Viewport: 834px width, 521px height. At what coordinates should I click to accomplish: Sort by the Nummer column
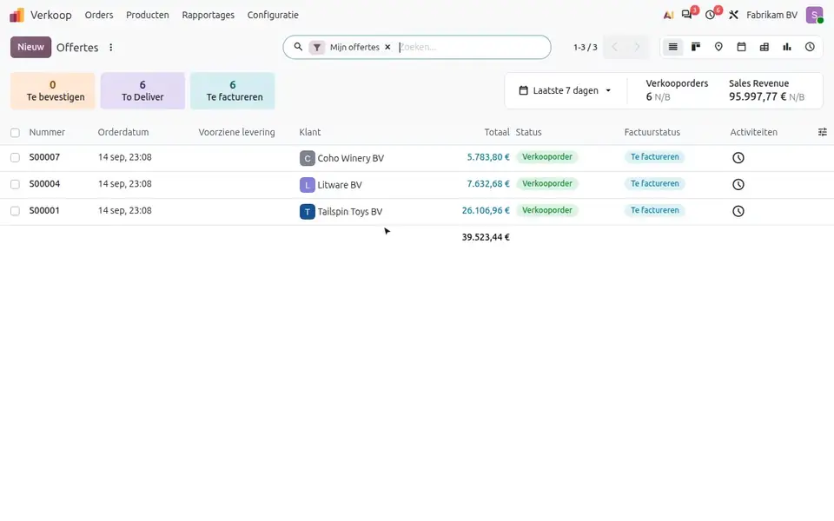pos(47,132)
